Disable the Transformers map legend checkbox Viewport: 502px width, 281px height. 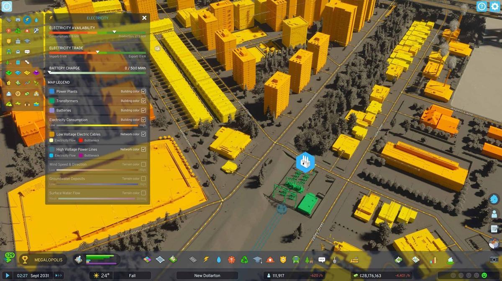tap(143, 101)
